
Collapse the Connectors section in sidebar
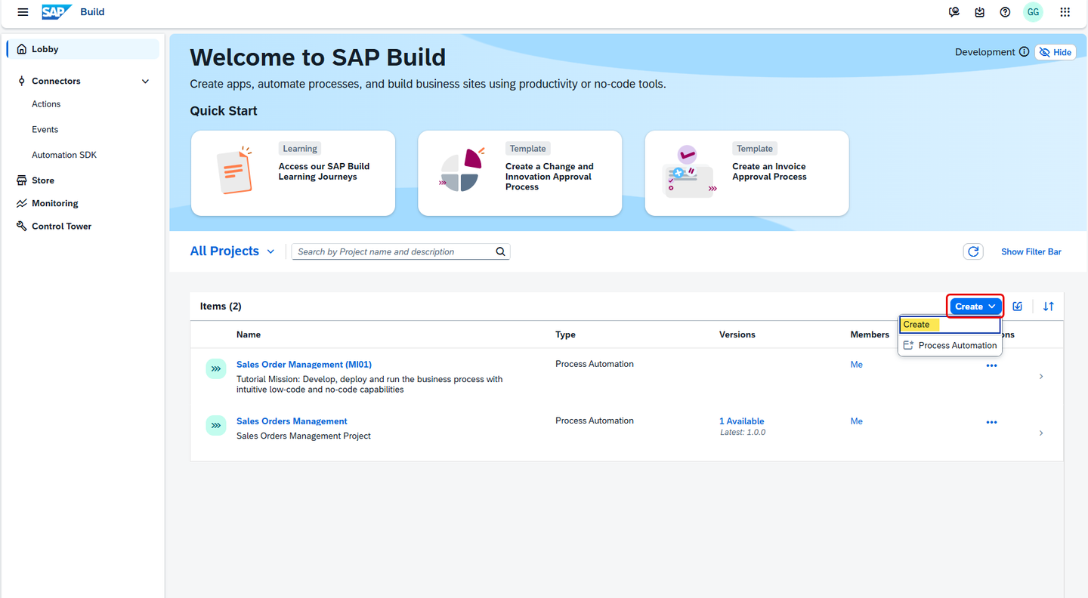pyautogui.click(x=146, y=81)
